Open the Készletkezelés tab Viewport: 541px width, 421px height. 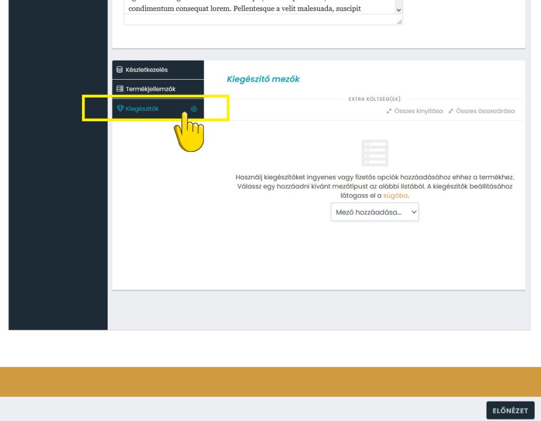[147, 70]
